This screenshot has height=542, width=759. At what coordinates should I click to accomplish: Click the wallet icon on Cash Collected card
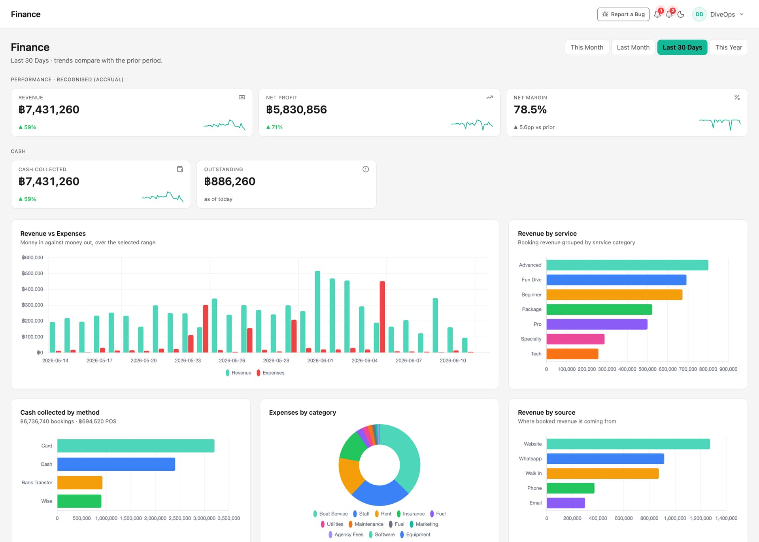pos(180,169)
